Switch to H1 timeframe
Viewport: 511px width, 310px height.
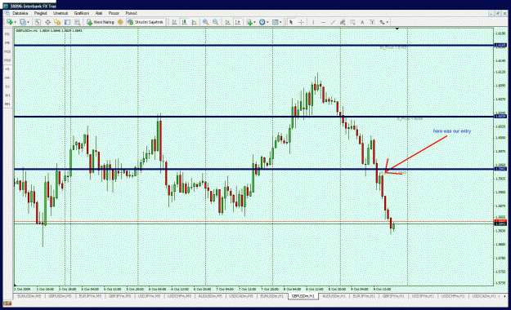[x=7, y=69]
